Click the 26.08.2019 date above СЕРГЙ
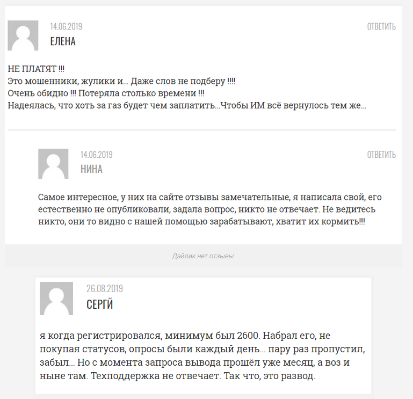 pos(105,289)
